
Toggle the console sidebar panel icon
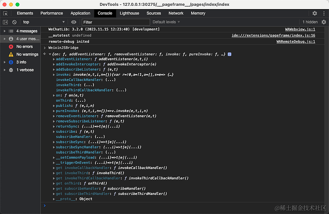(x=5, y=22)
